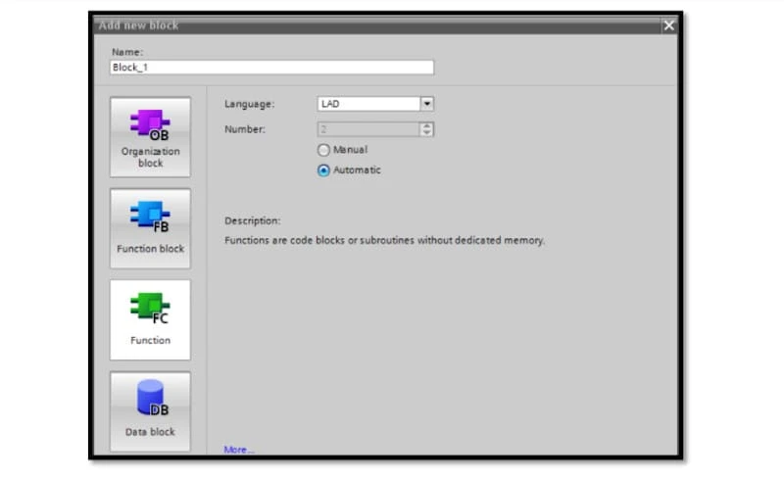Choose the Function block (FB) type

[150, 228]
